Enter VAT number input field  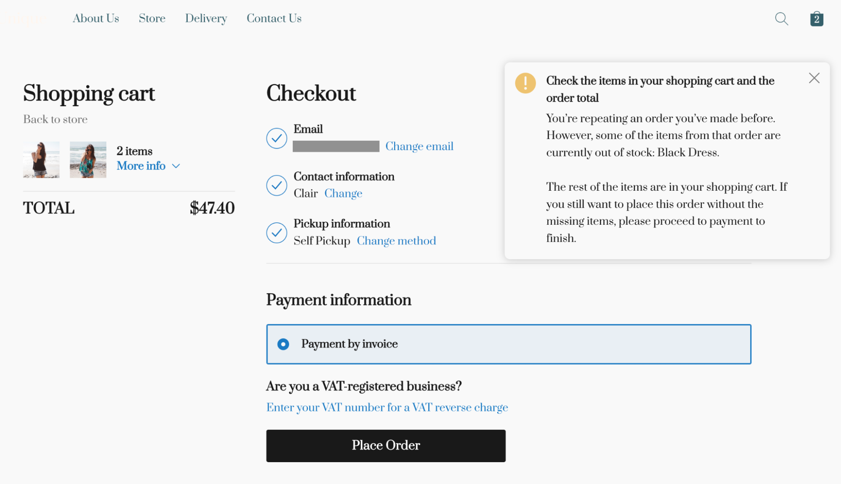(x=386, y=407)
